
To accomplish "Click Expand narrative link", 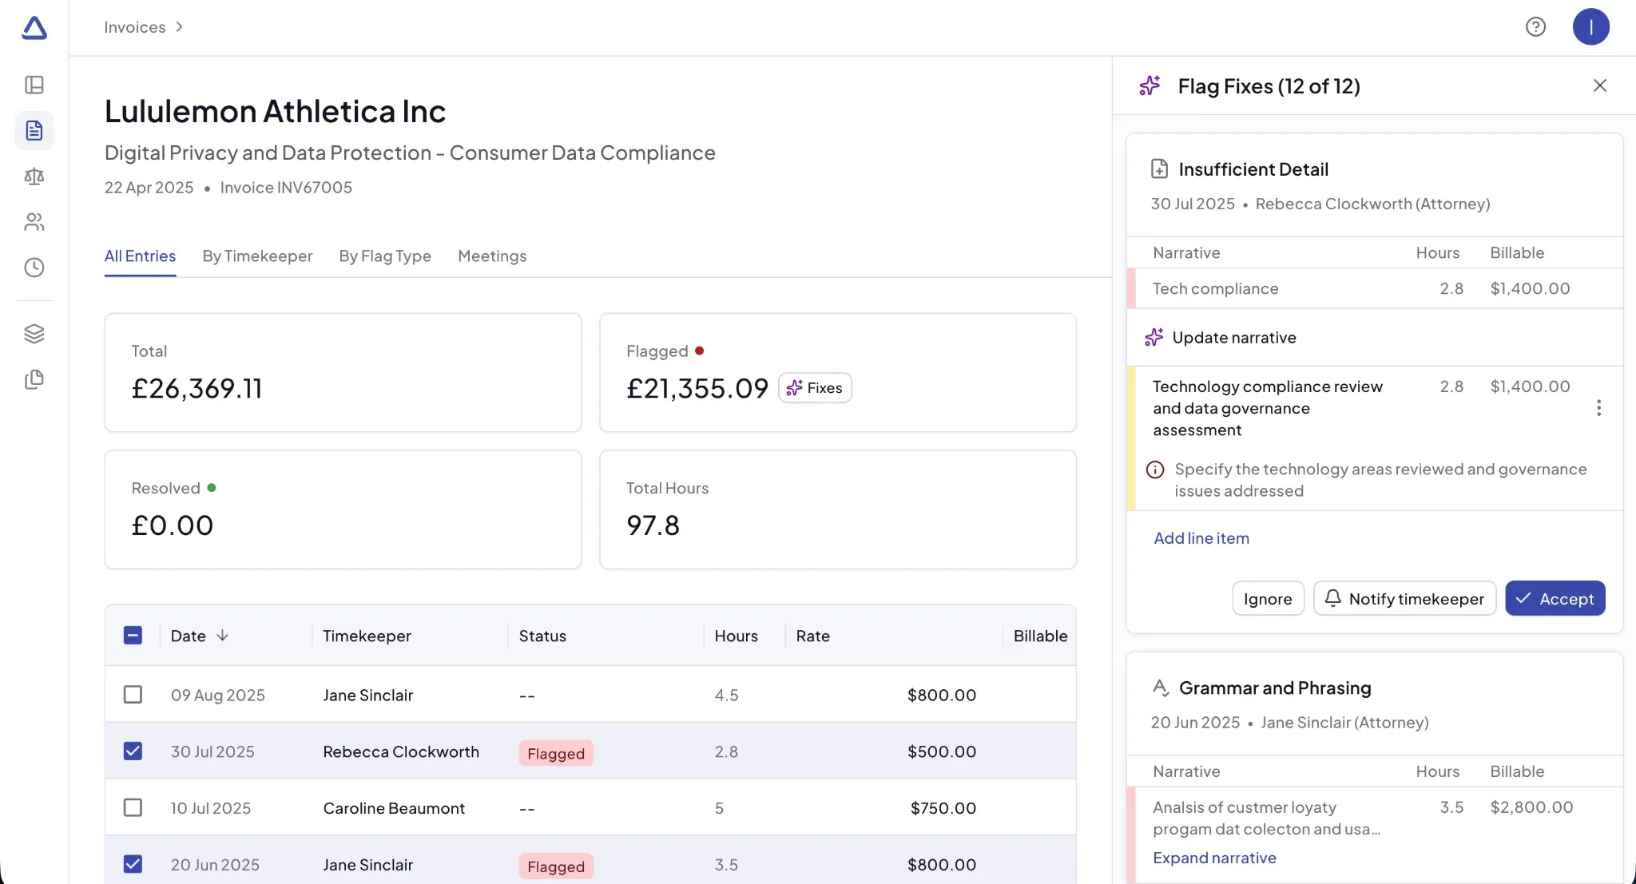I will point(1214,858).
